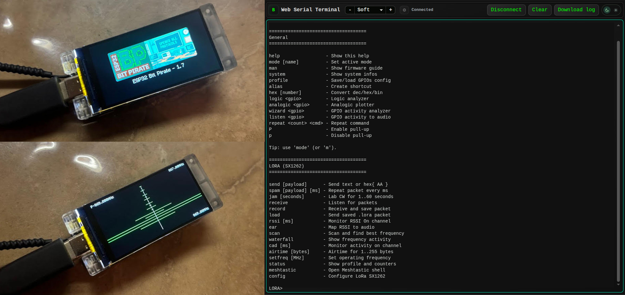Click 'Enable pull-up' line
The height and width of the screenshot is (295, 625).
(x=319, y=129)
